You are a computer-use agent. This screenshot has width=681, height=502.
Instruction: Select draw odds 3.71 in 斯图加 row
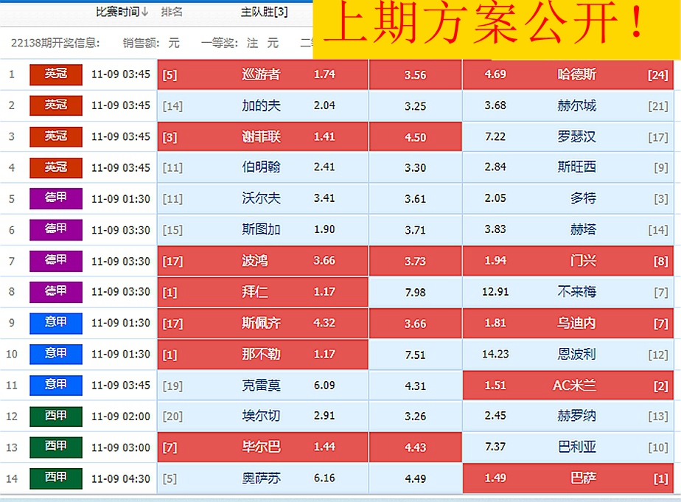click(415, 230)
